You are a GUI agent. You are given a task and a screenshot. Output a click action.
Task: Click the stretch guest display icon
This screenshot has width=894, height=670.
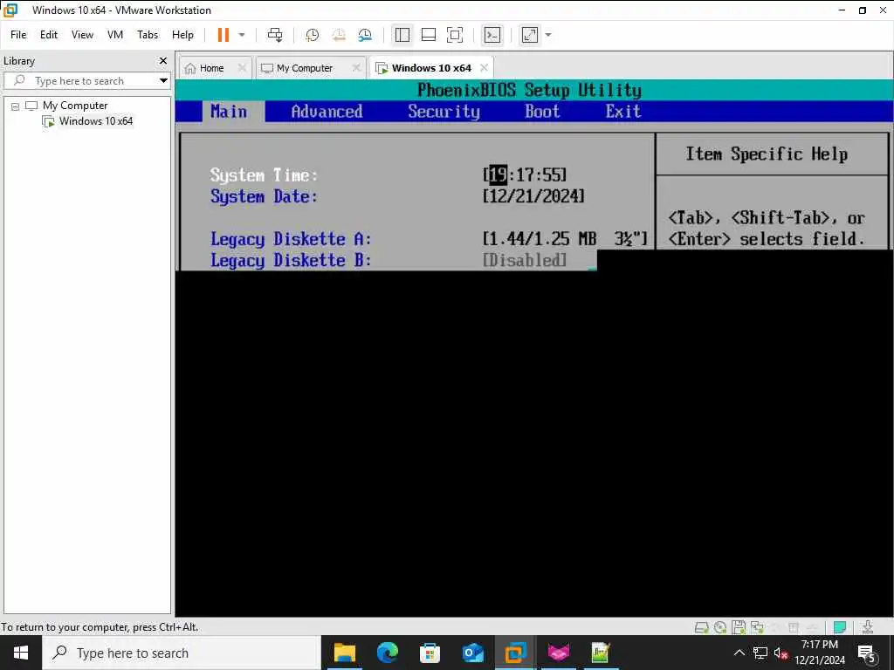(x=530, y=35)
